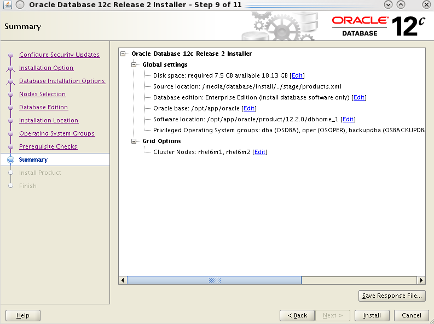Screen dimensions: 434x324
Task: Edit the Cluster Nodes setting
Action: 259,152
